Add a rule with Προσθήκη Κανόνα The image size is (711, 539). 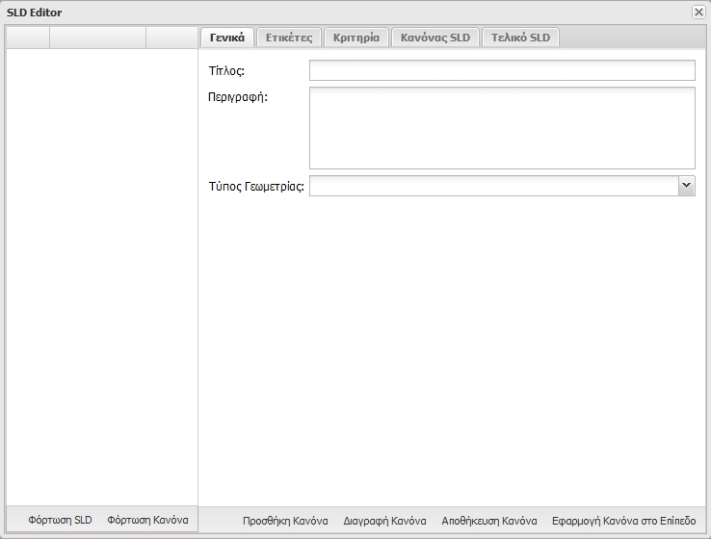[285, 521]
